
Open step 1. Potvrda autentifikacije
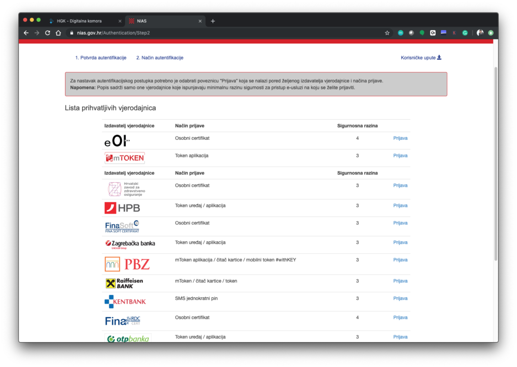pos(100,58)
